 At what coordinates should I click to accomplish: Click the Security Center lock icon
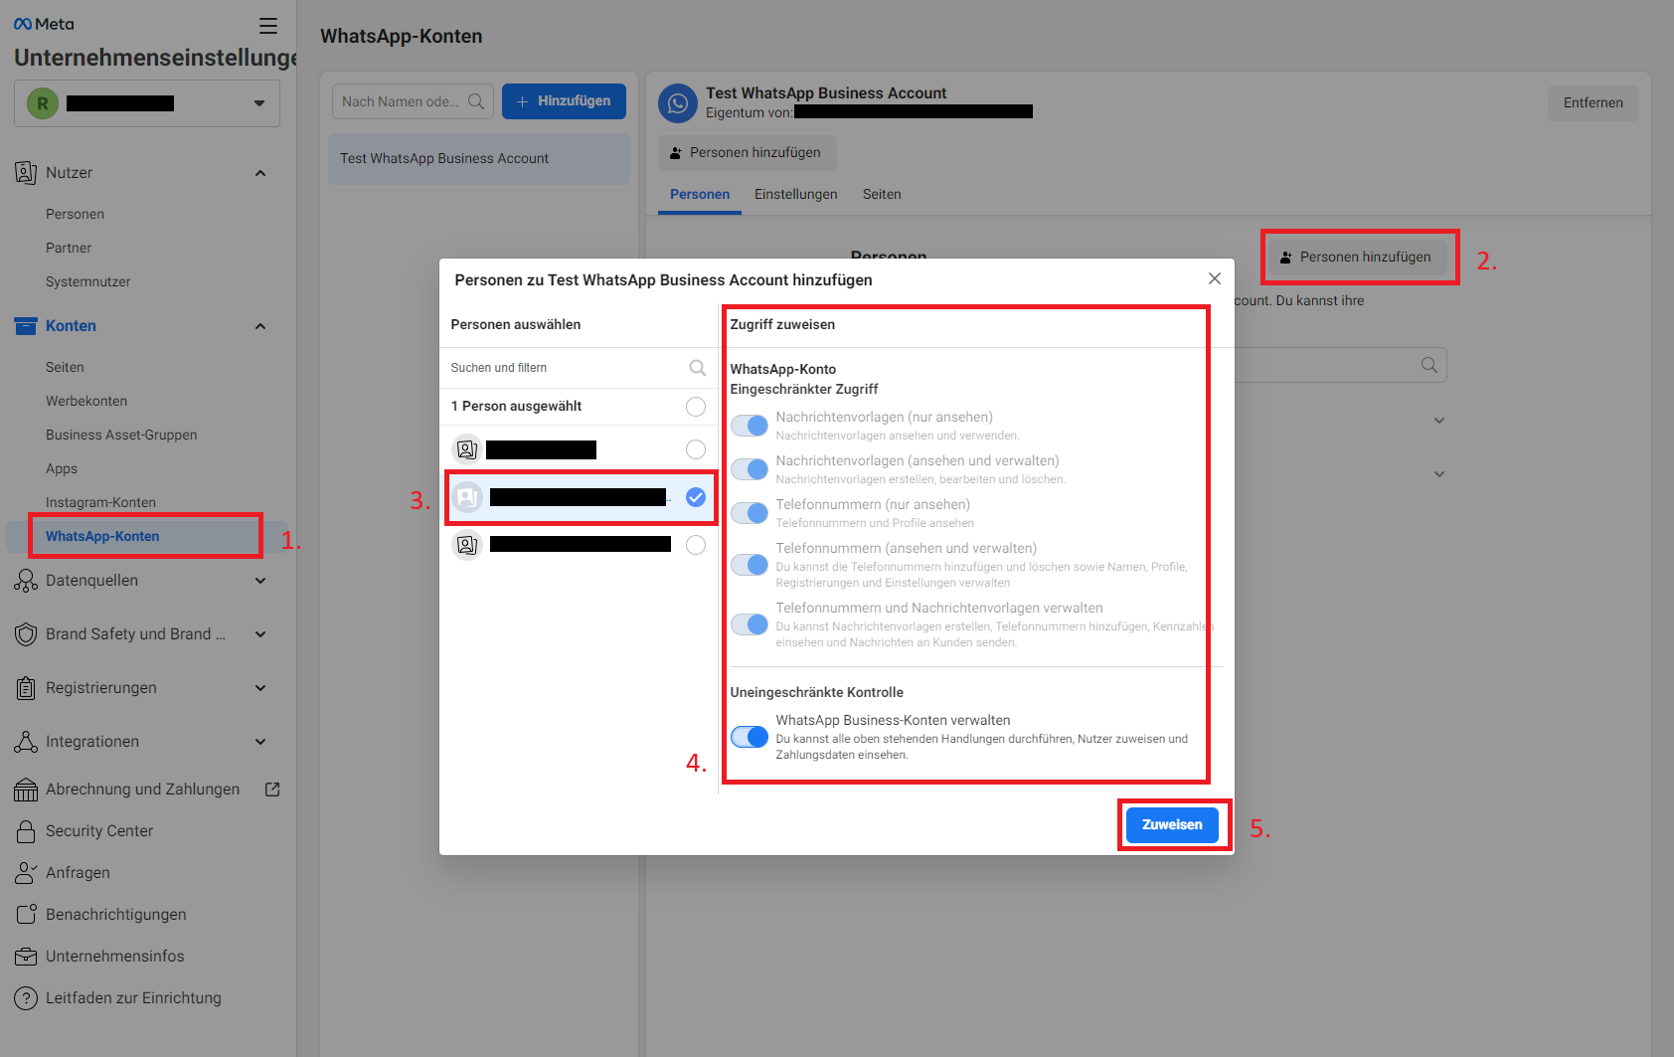26,831
